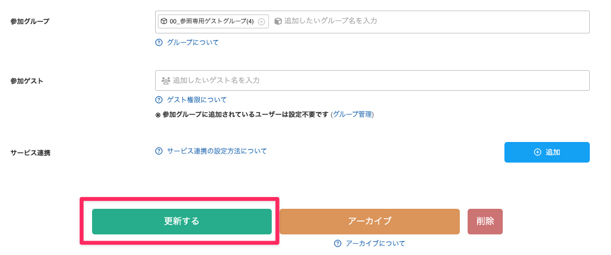Screen dimensions: 611x255
Task: Open the グループについて help link
Action: 193,42
